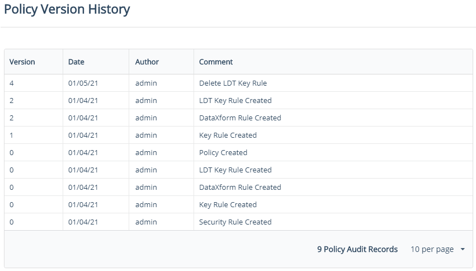This screenshot has width=476, height=271.
Task: Select version 1 link for Key Rule Created
Action: pyautogui.click(x=12, y=135)
